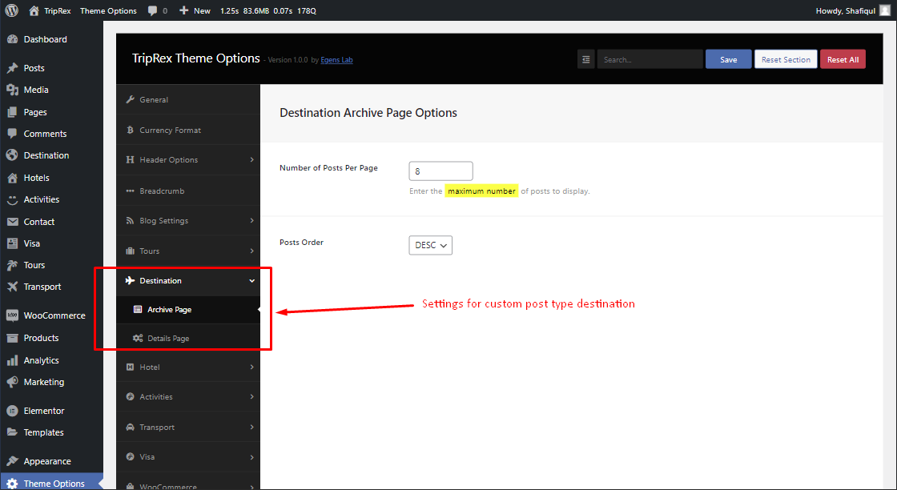Click the Header Options H icon
The width and height of the screenshot is (897, 490).
pos(130,159)
